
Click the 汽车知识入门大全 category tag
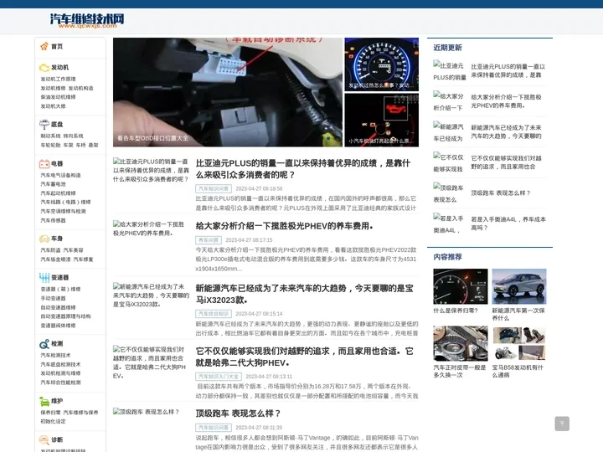pyautogui.click(x=219, y=377)
